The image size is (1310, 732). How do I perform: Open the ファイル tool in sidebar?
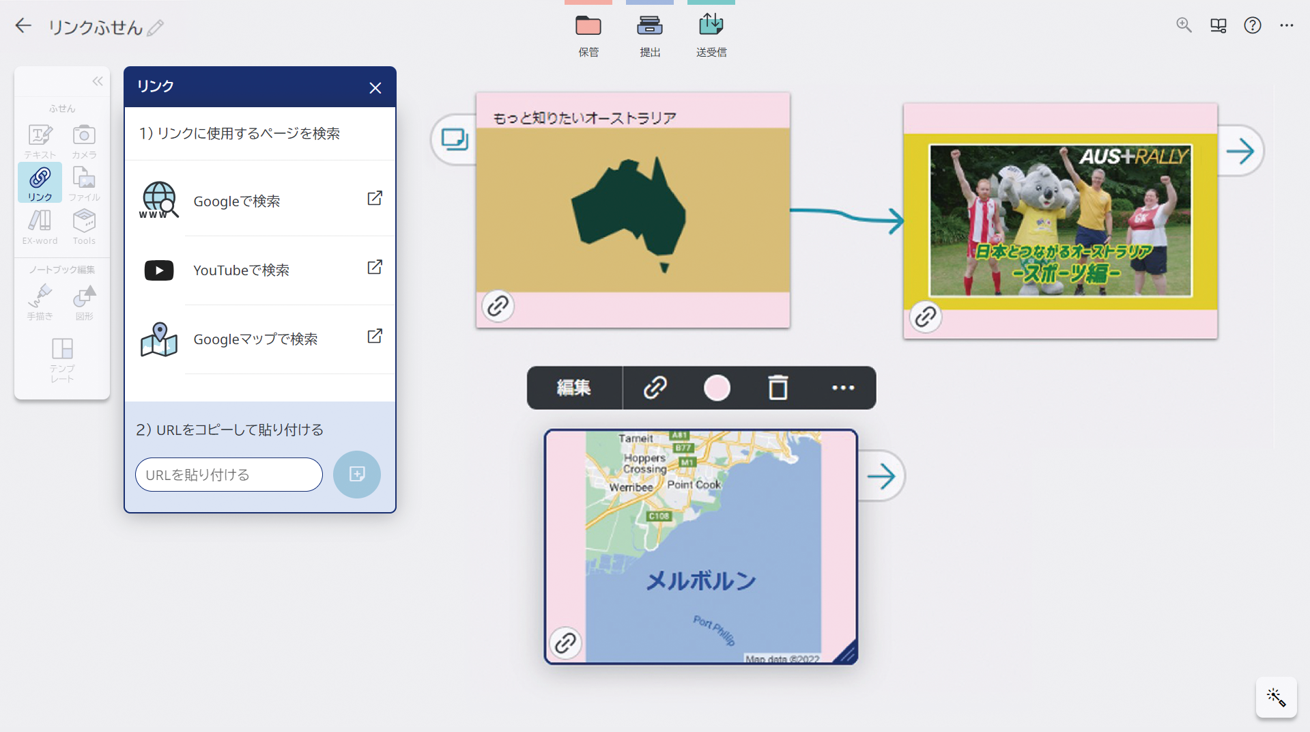tap(84, 183)
